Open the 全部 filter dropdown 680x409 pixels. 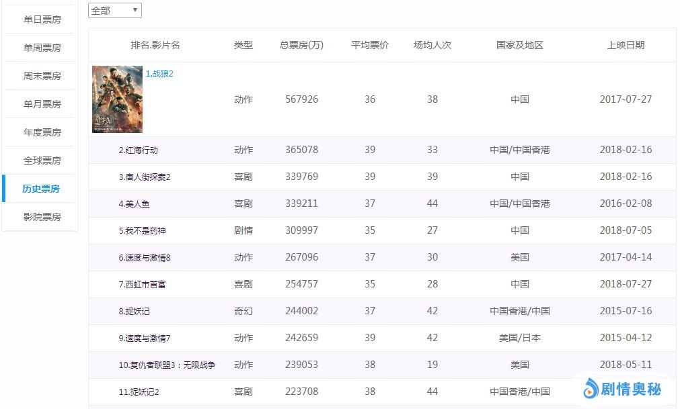[114, 11]
